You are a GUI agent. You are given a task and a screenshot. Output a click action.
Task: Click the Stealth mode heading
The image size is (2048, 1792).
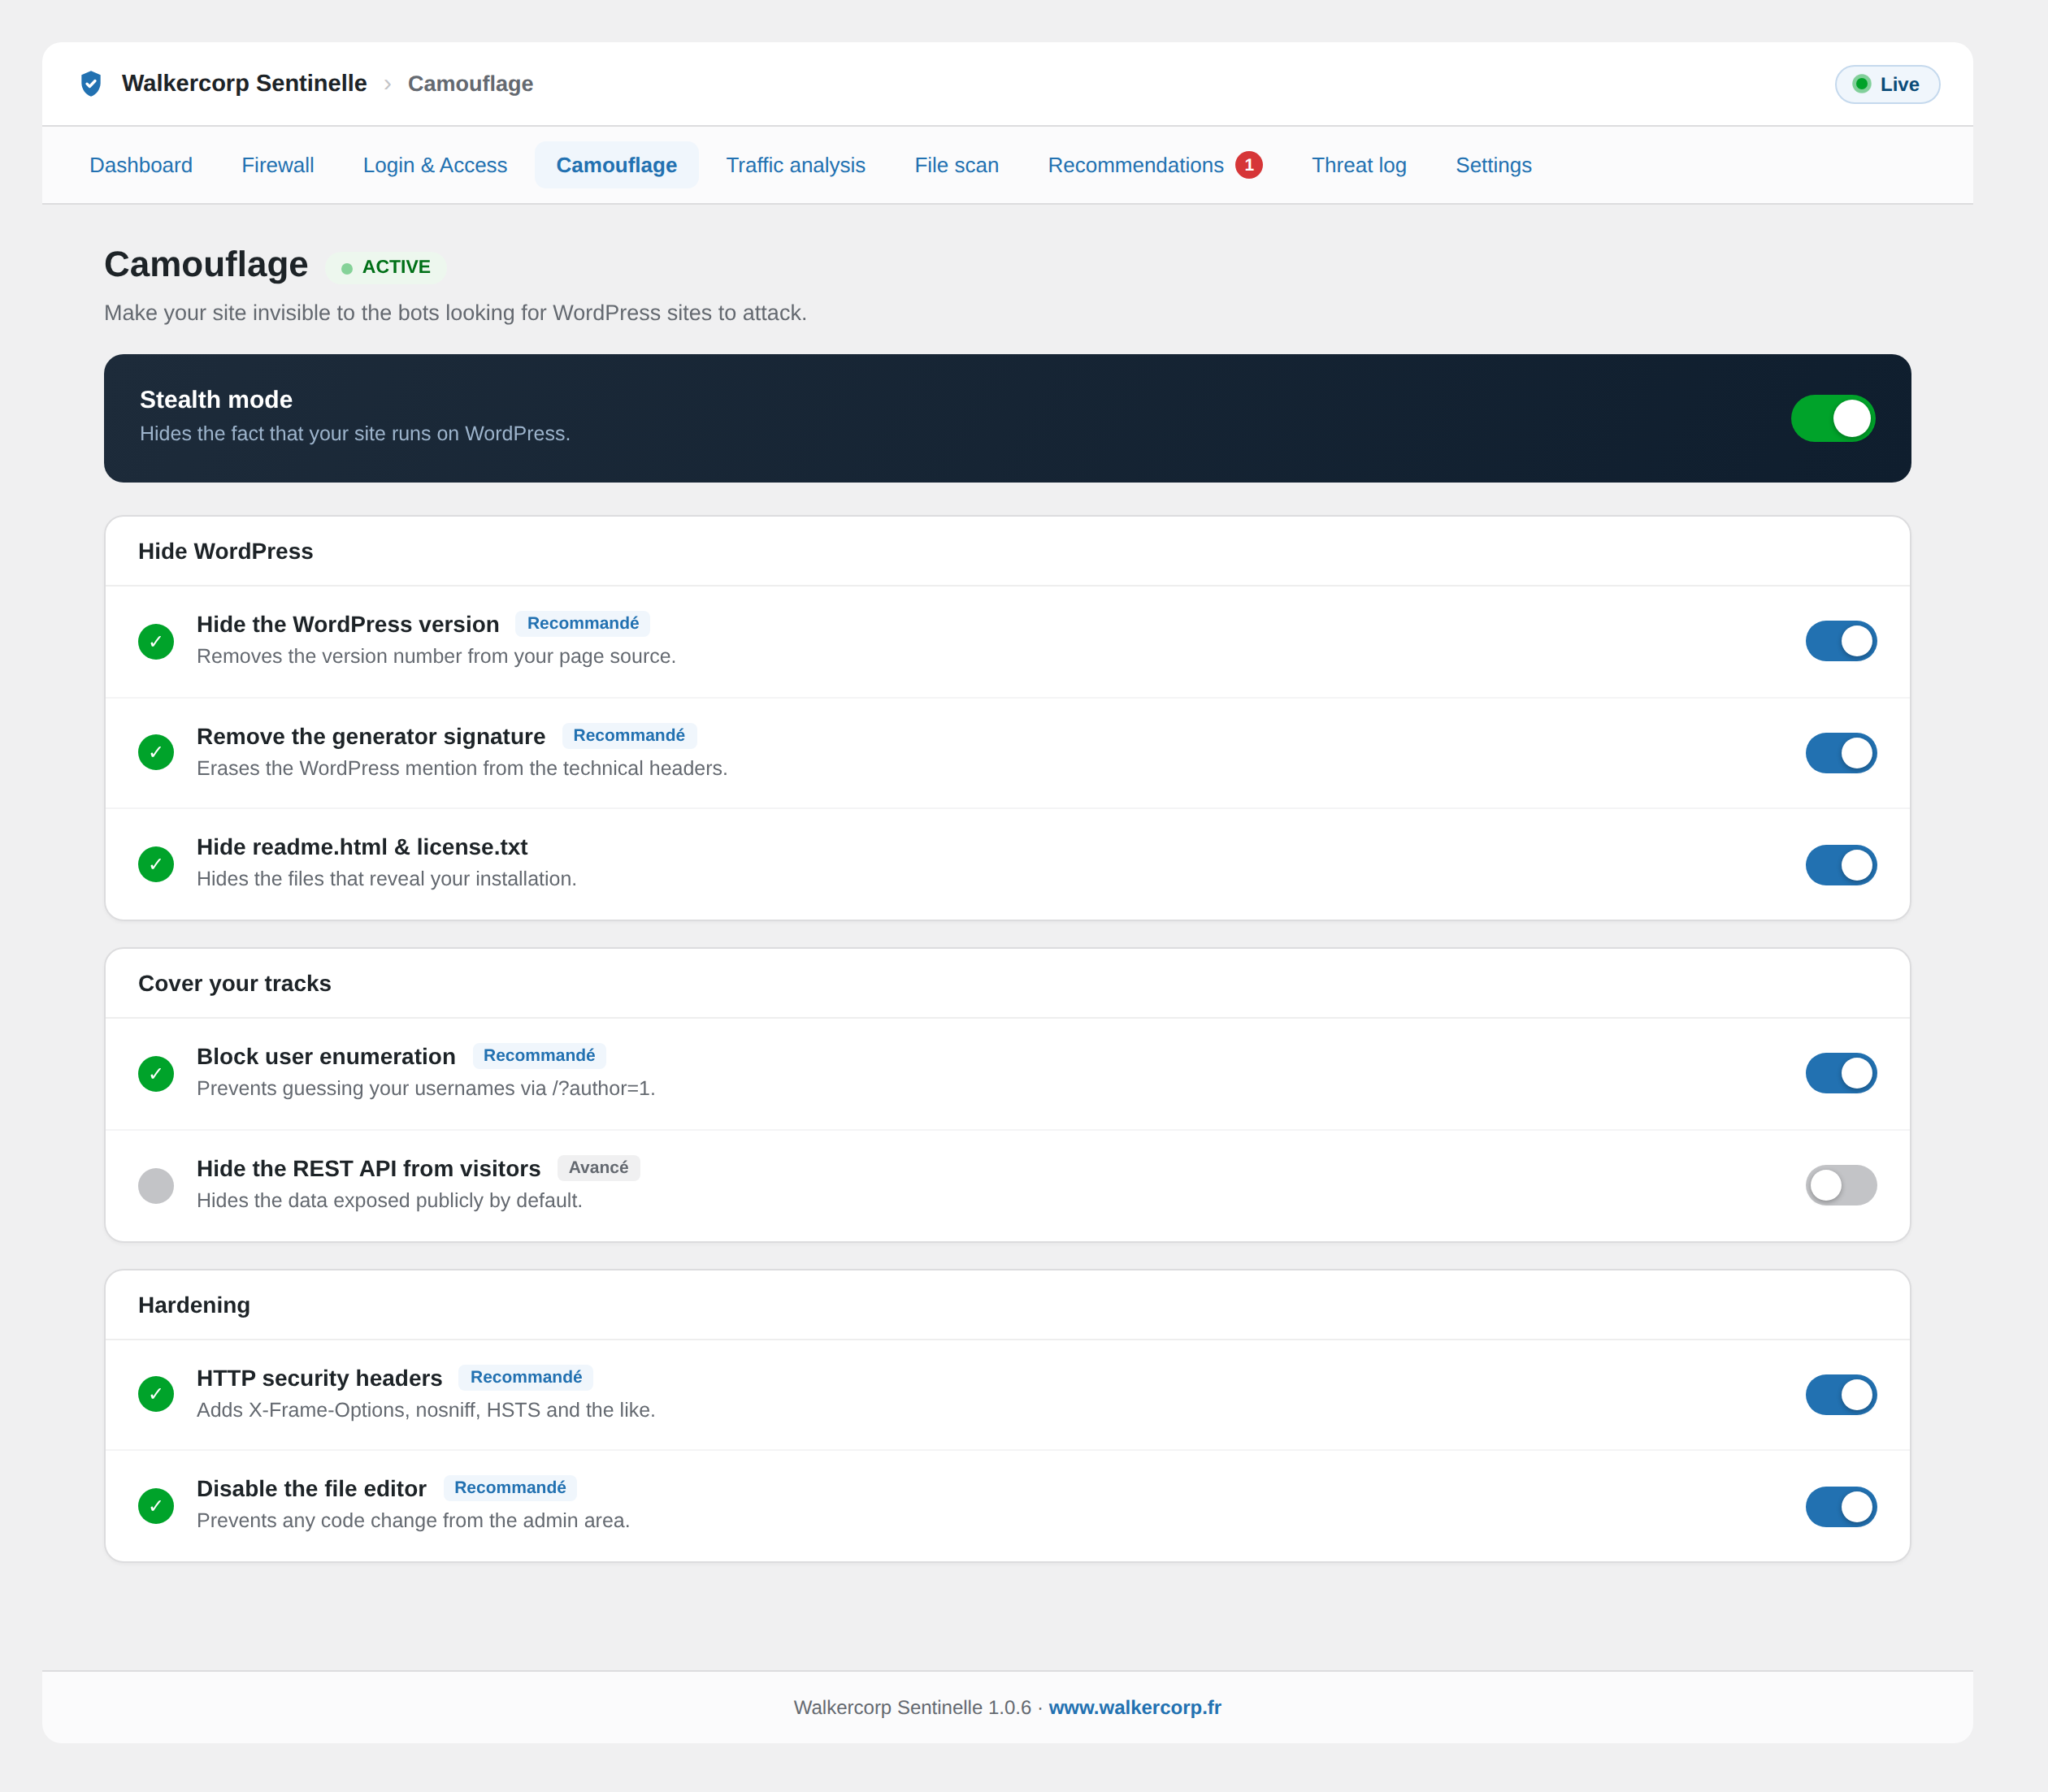(216, 399)
